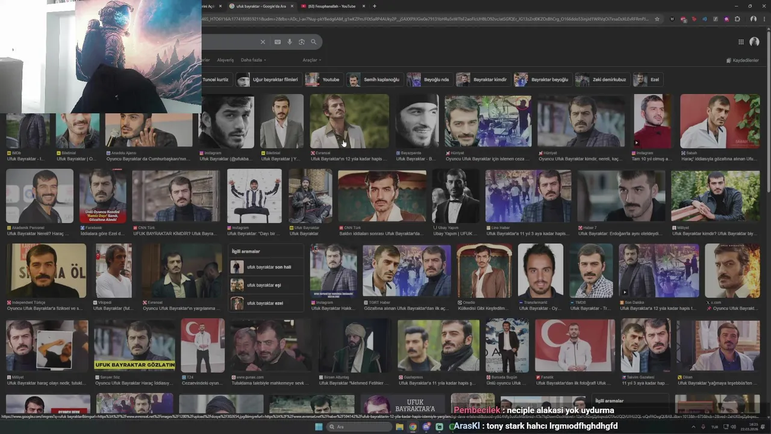Filter by Youtube chip
Image resolution: width=771 pixels, height=434 pixels.
324,80
